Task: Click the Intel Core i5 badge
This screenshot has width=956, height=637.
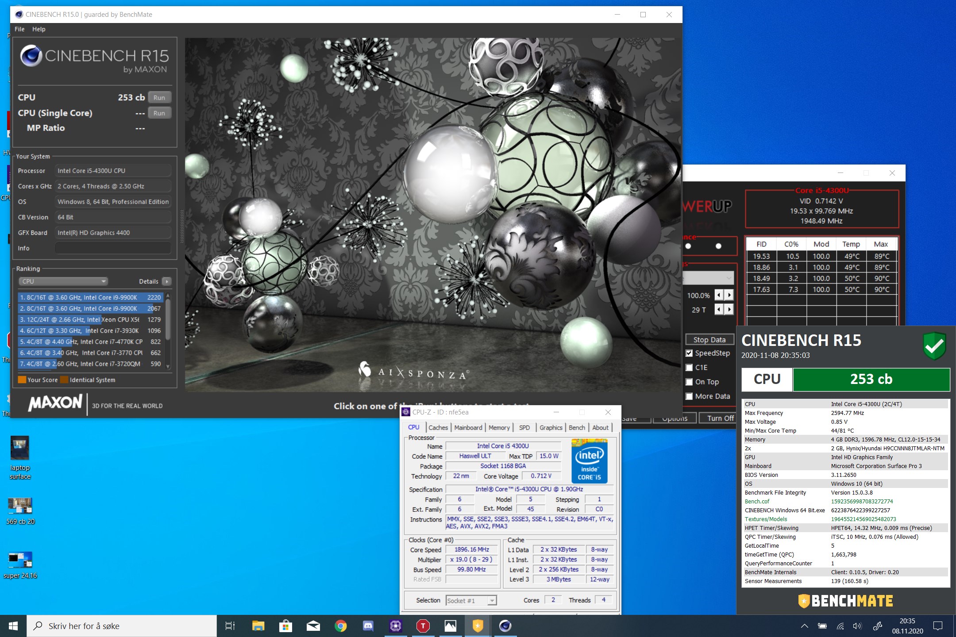Action: [590, 460]
